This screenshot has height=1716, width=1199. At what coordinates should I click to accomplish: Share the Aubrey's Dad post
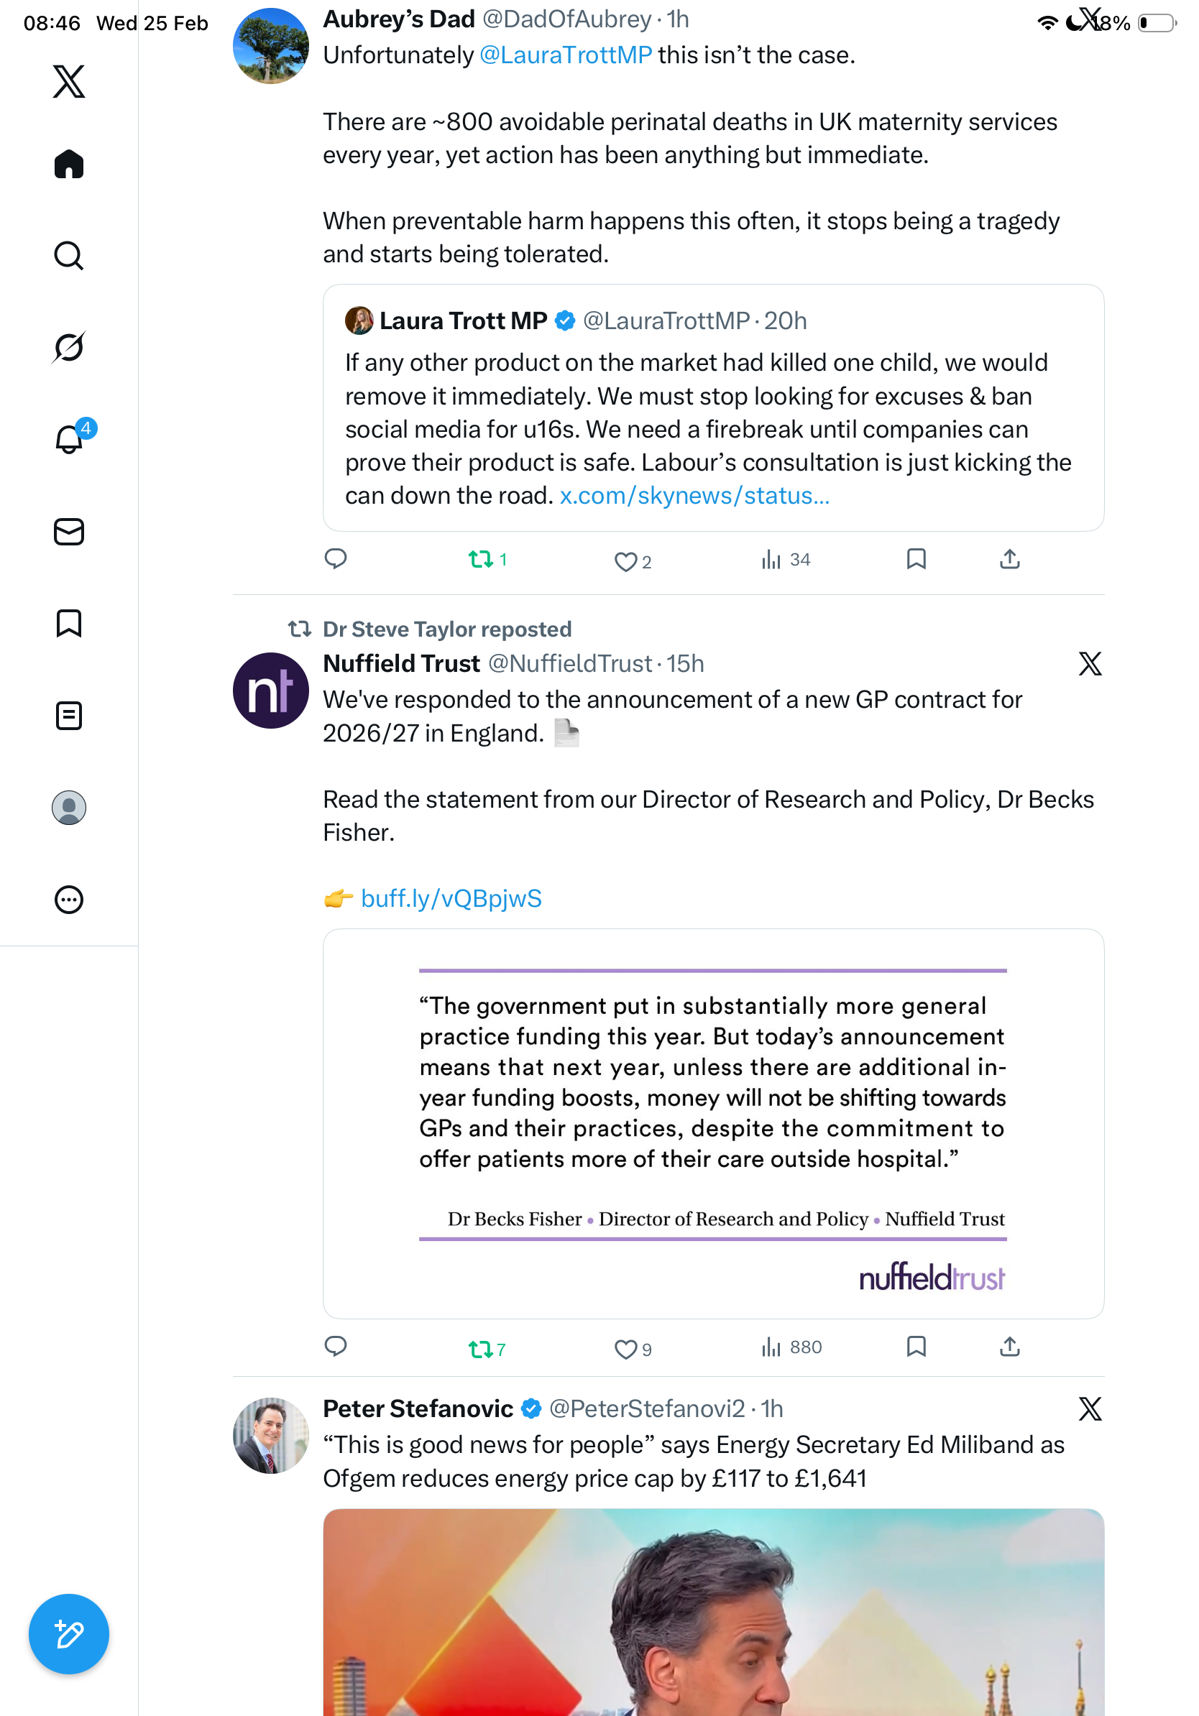coord(1009,559)
